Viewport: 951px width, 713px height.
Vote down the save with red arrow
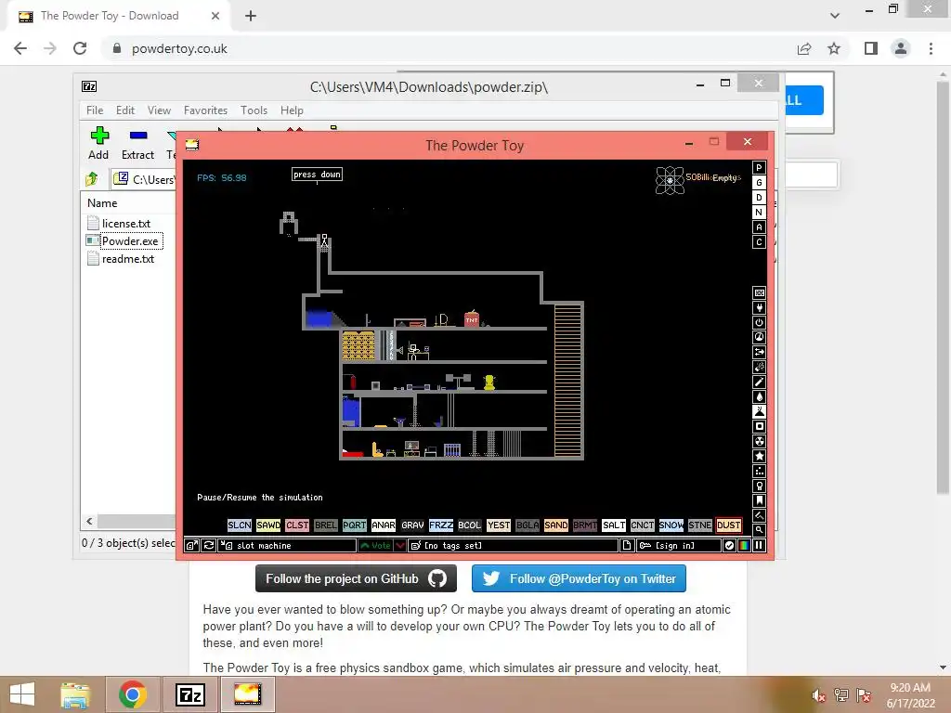400,546
